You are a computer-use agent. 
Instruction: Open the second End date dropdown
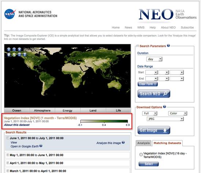pyautogui.click(x=163, y=79)
